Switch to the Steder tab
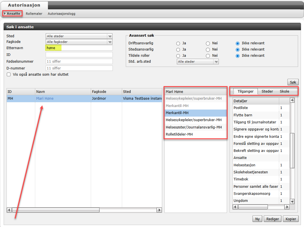Viewport: 304px width, 227px height. [x=267, y=91]
